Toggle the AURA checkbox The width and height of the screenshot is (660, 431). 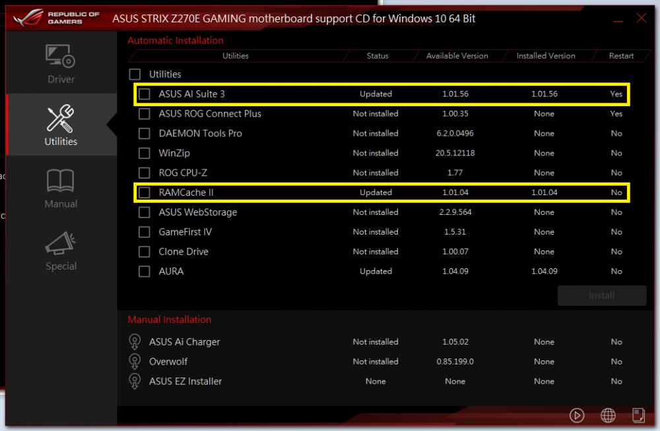click(x=145, y=272)
